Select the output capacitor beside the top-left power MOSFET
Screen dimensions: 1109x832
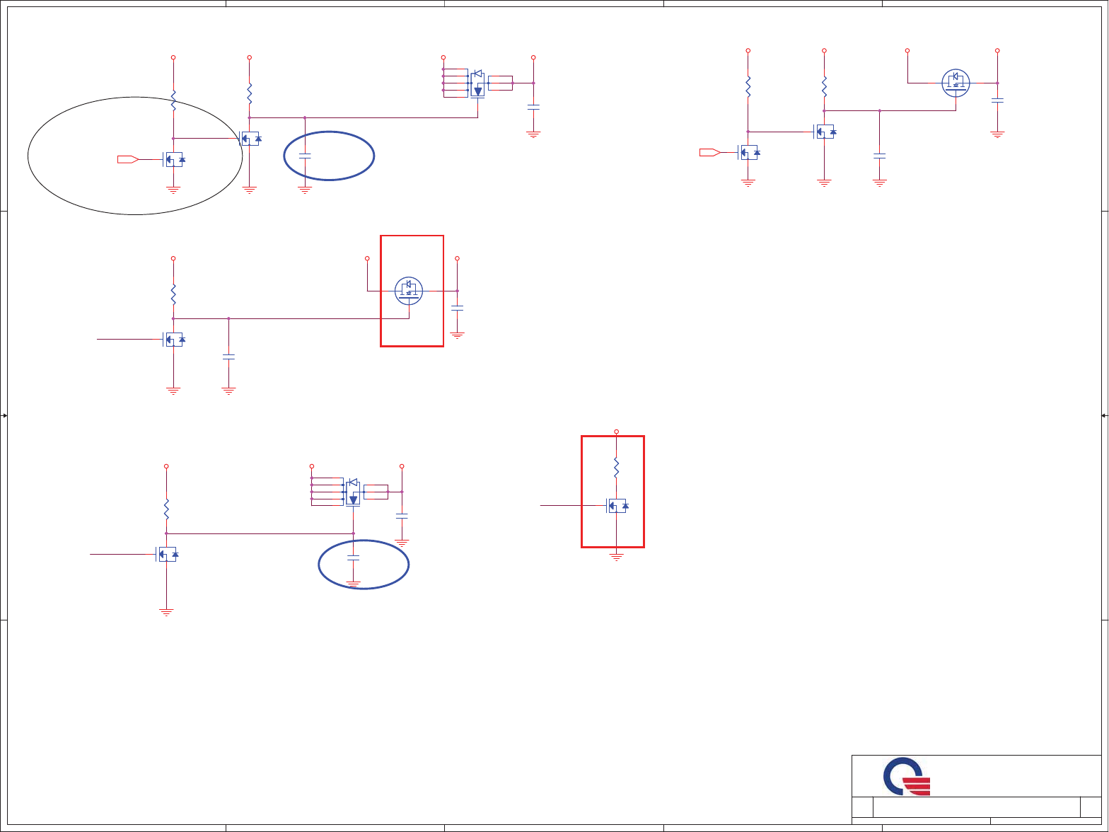click(533, 107)
